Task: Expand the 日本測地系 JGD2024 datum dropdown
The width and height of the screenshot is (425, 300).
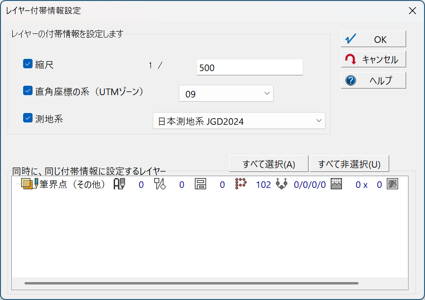Action: tap(239, 121)
